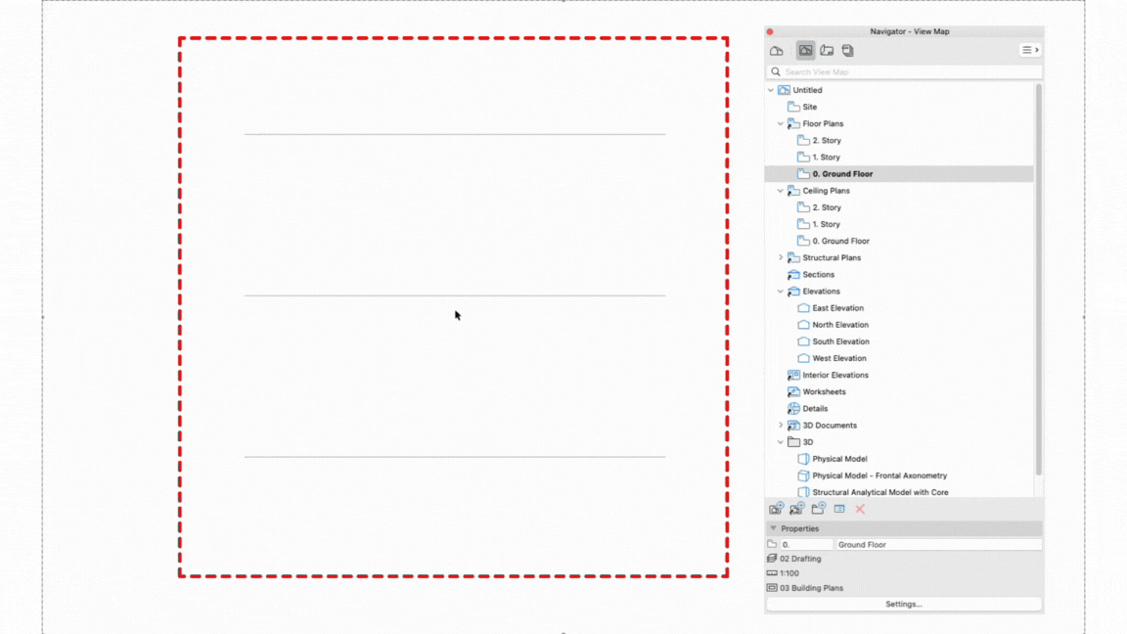Click the Search View Map field
The image size is (1127, 634).
[904, 71]
